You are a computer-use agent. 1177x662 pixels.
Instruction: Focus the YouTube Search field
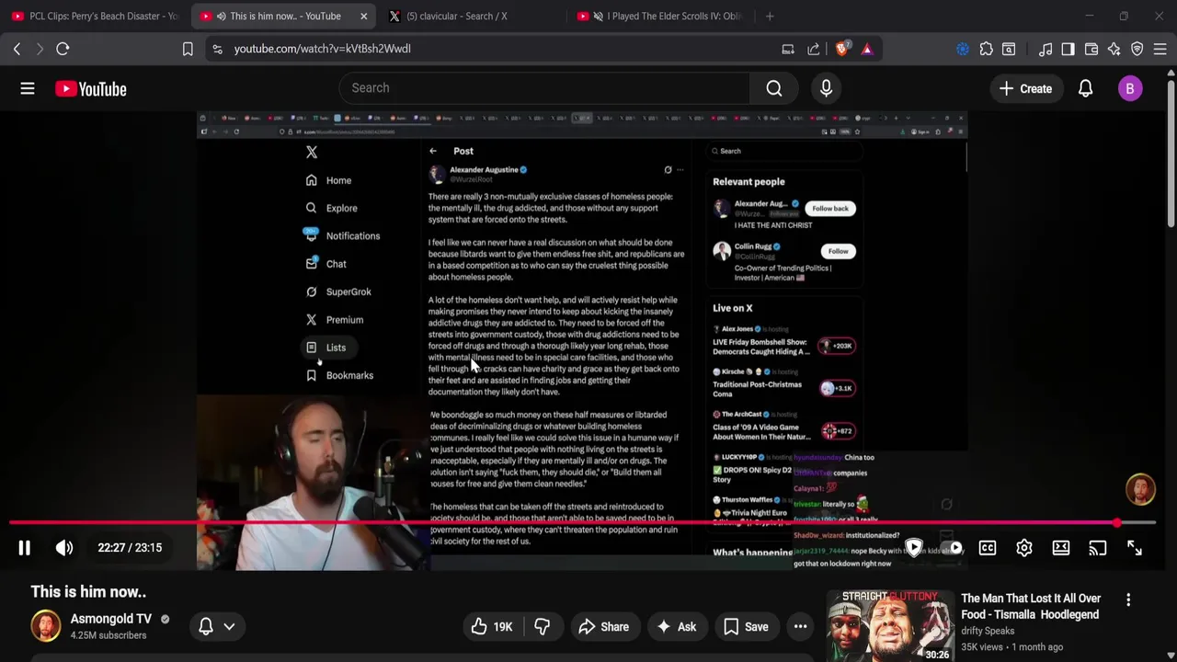(545, 88)
